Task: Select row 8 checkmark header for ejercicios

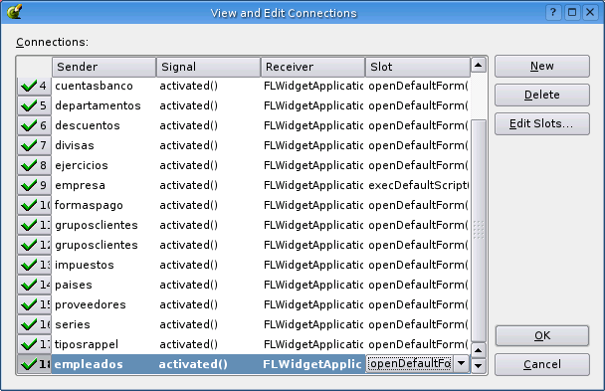Action: pos(35,165)
